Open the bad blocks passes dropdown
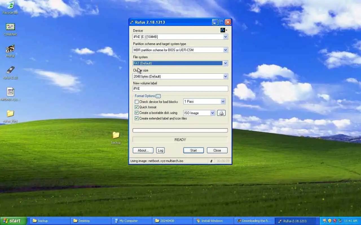 223,102
